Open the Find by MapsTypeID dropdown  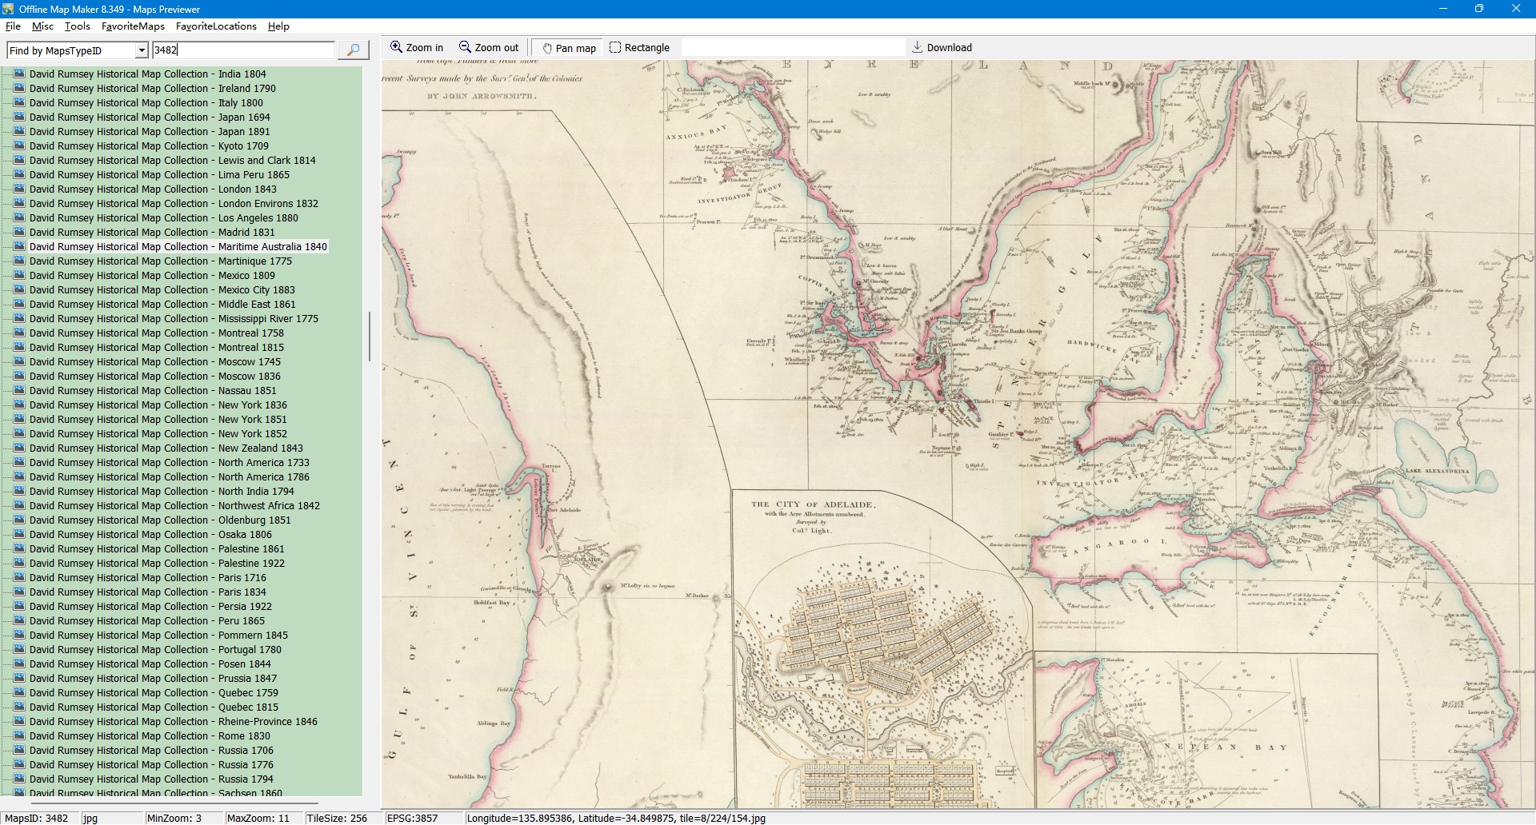pos(142,50)
